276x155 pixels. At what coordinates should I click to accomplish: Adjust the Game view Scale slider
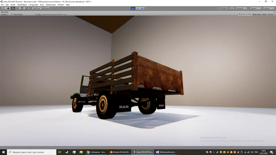point(52,14)
